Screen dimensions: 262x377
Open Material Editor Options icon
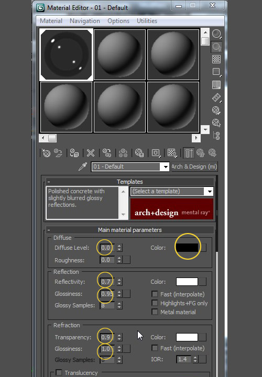click(x=216, y=110)
